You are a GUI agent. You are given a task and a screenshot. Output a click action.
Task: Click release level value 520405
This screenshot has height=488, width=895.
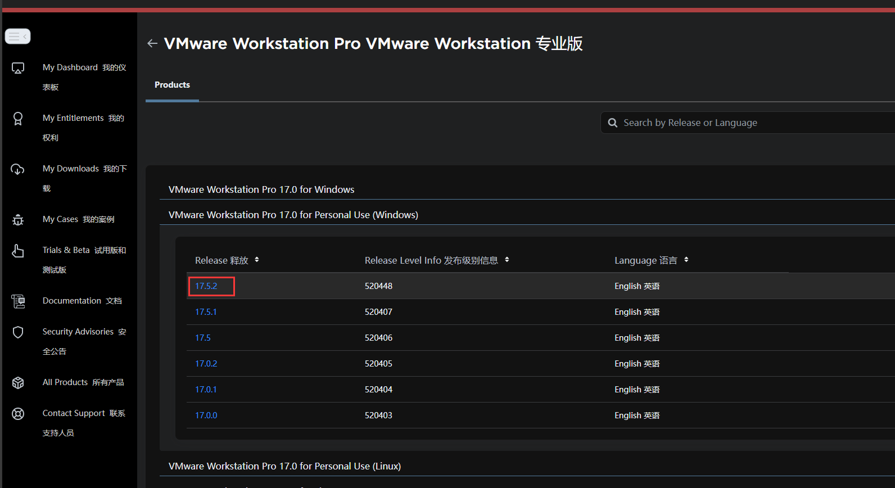click(379, 364)
